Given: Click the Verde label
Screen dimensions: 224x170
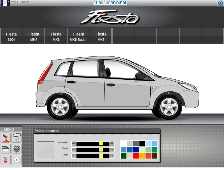Looking at the screenshot, I should (65, 148).
